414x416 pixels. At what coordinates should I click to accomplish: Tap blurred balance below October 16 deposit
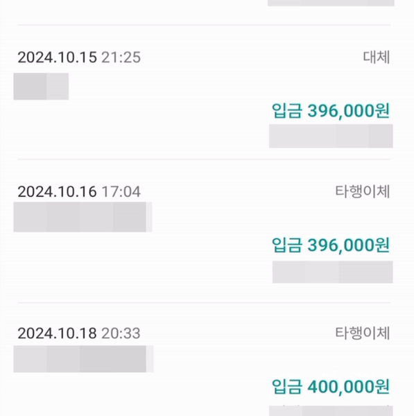coord(333,272)
